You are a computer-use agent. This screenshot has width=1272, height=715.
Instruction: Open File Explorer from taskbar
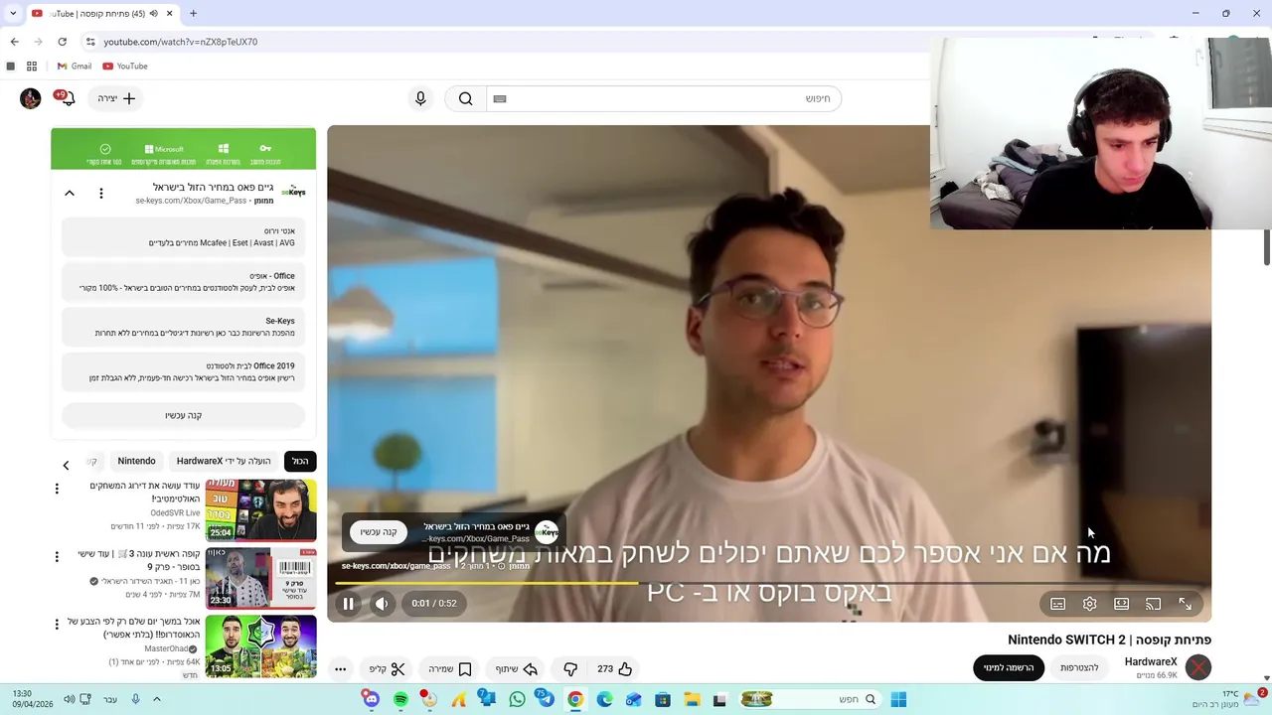click(692, 699)
